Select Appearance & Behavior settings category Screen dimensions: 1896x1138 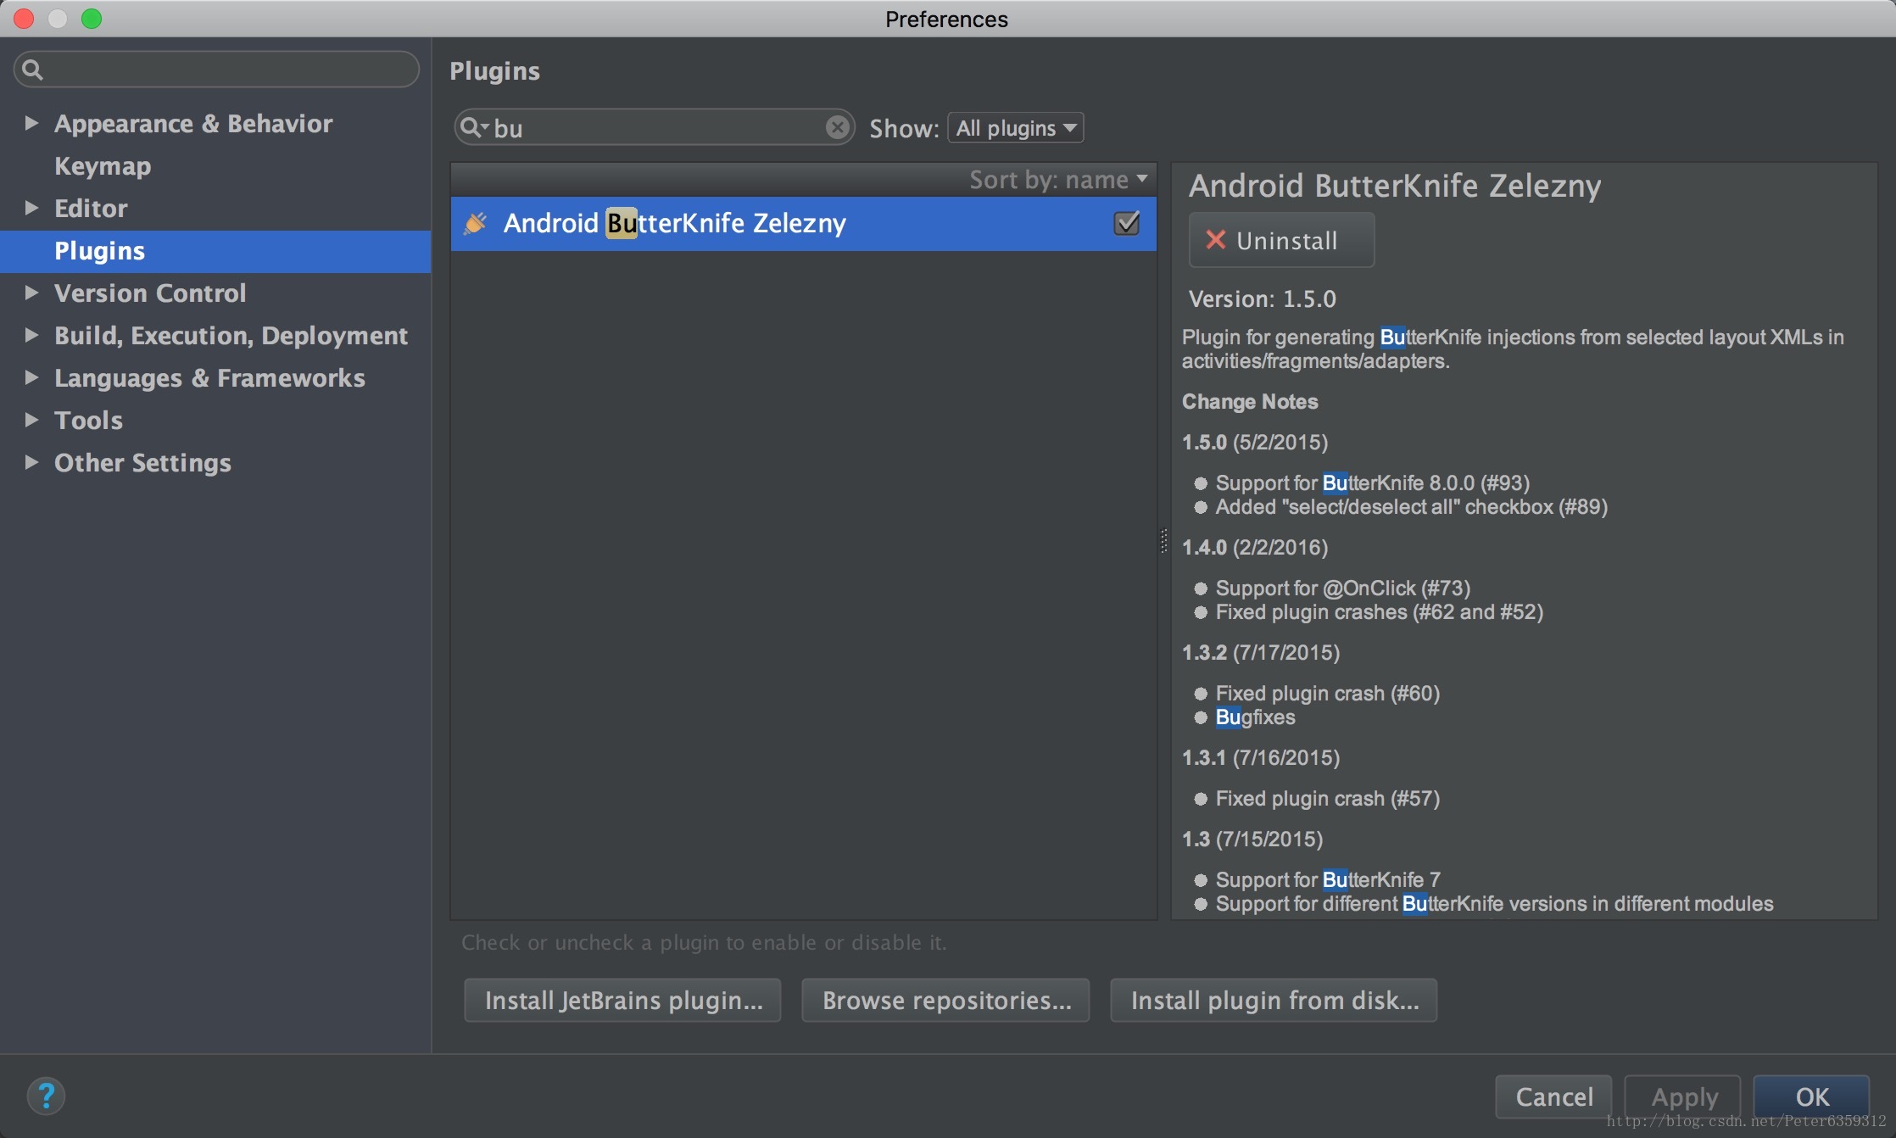point(193,124)
